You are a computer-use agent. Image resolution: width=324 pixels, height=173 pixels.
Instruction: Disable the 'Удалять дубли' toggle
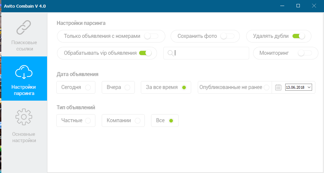tap(298, 36)
